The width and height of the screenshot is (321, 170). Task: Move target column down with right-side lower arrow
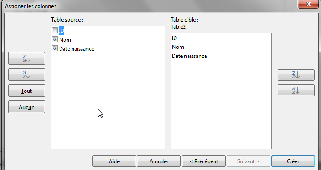296,90
